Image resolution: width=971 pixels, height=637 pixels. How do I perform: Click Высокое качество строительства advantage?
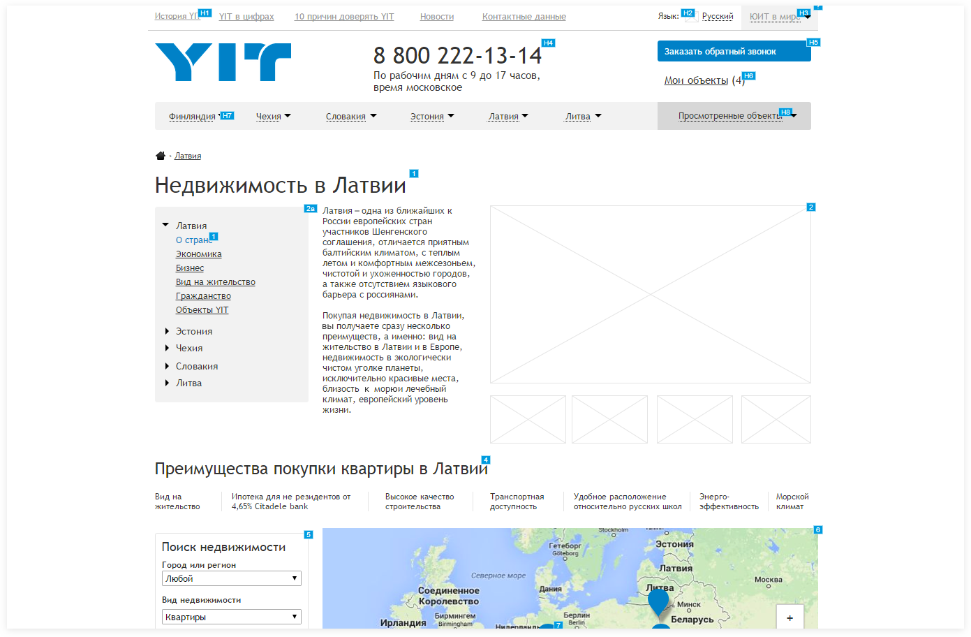point(420,501)
